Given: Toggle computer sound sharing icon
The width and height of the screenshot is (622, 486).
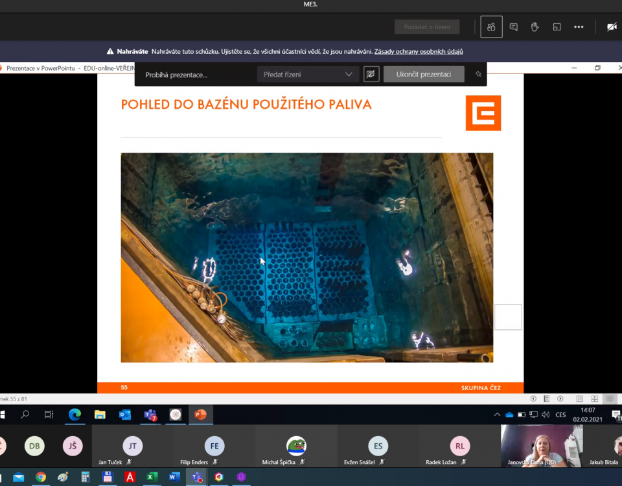Looking at the screenshot, I should [x=371, y=74].
